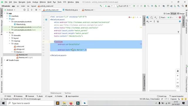Expand Gradle Scripts node
Screen dimensions: 188x106
coord(5,60)
